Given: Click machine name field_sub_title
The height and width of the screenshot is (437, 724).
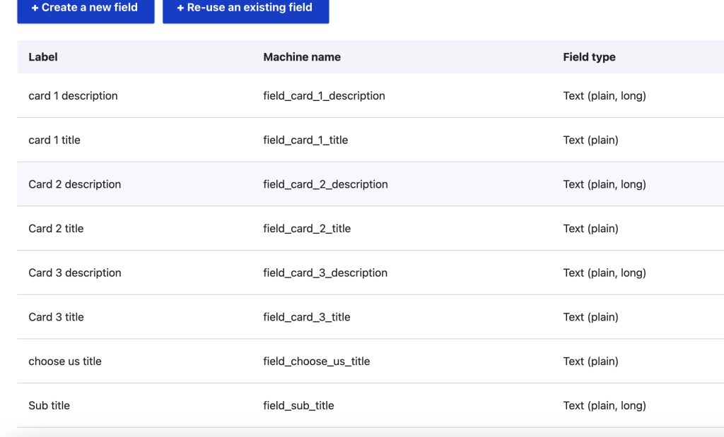Looking at the screenshot, I should coord(298,406).
